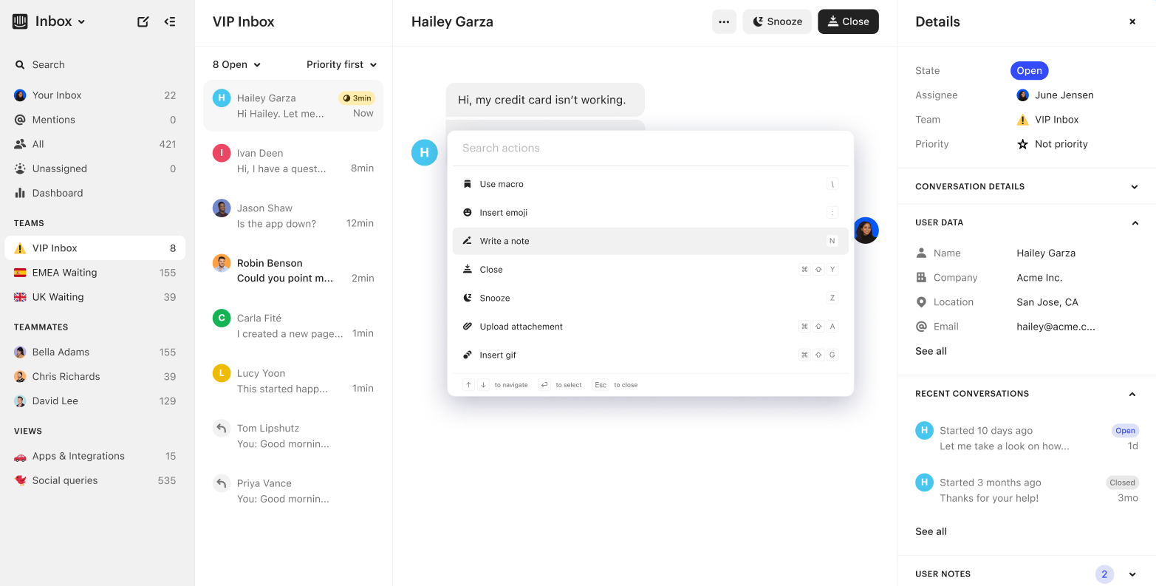Open the three-dot more options menu
This screenshot has height=586, width=1156.
pos(724,21)
